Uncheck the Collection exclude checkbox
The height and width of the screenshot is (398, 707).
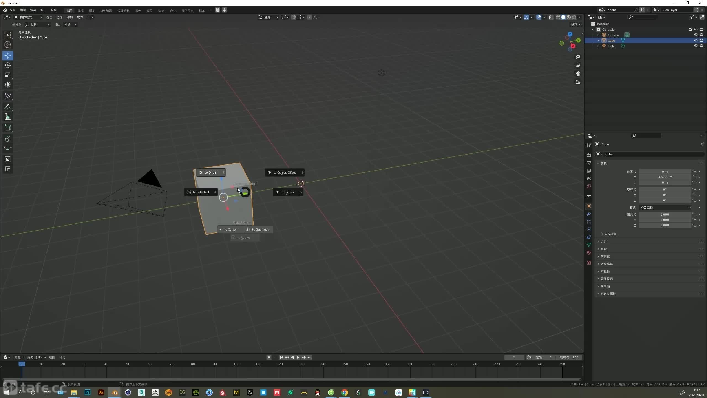[x=690, y=29]
